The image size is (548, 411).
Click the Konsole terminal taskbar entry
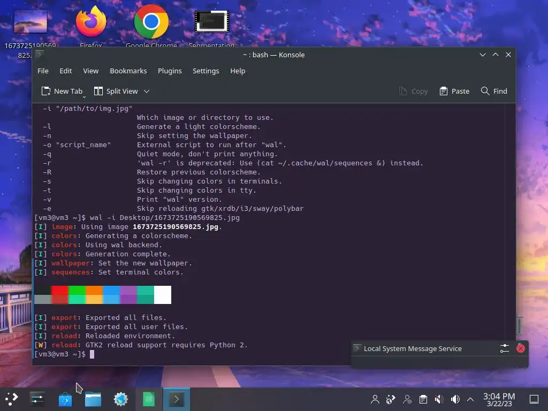[x=177, y=399]
